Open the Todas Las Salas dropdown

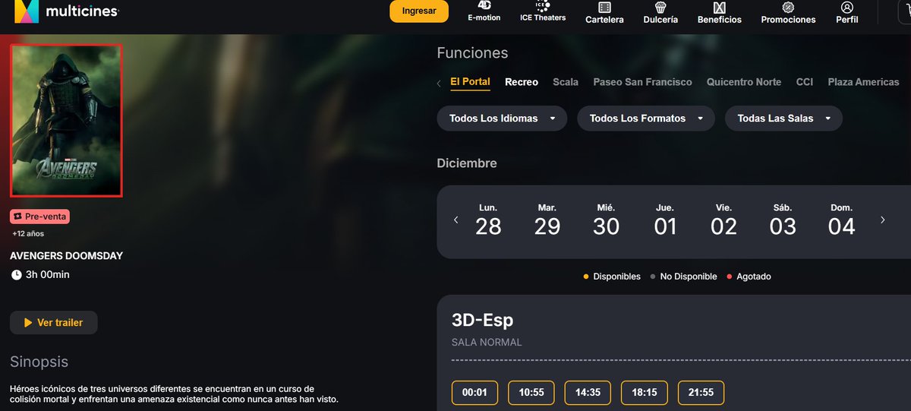784,119
